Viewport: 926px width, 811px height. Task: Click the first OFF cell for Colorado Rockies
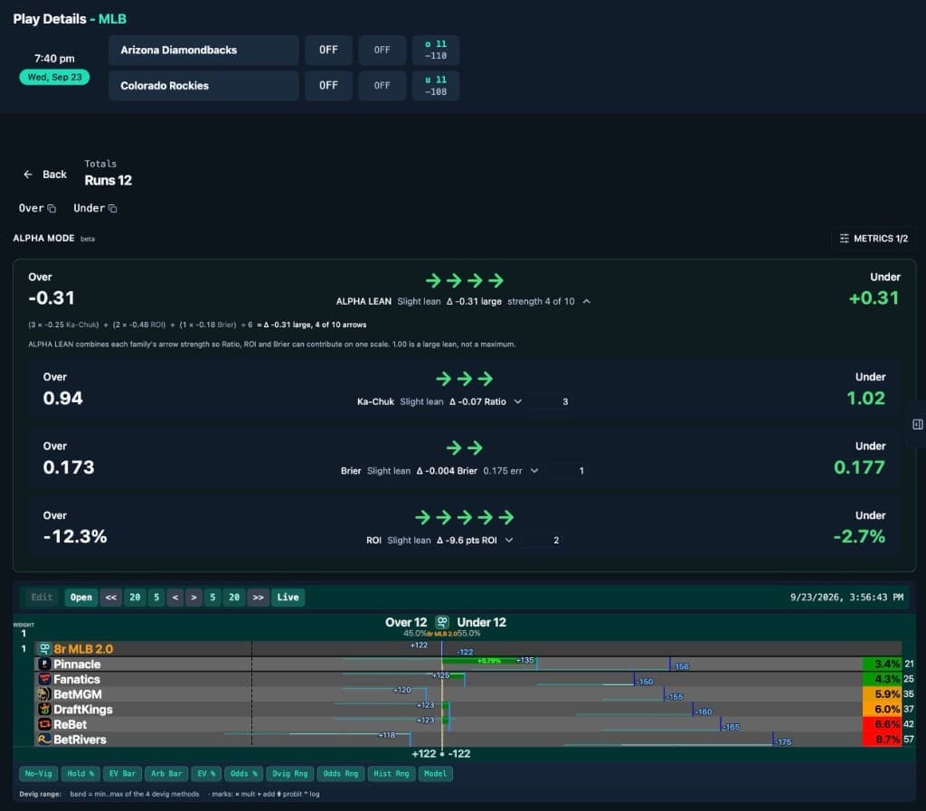click(x=329, y=86)
